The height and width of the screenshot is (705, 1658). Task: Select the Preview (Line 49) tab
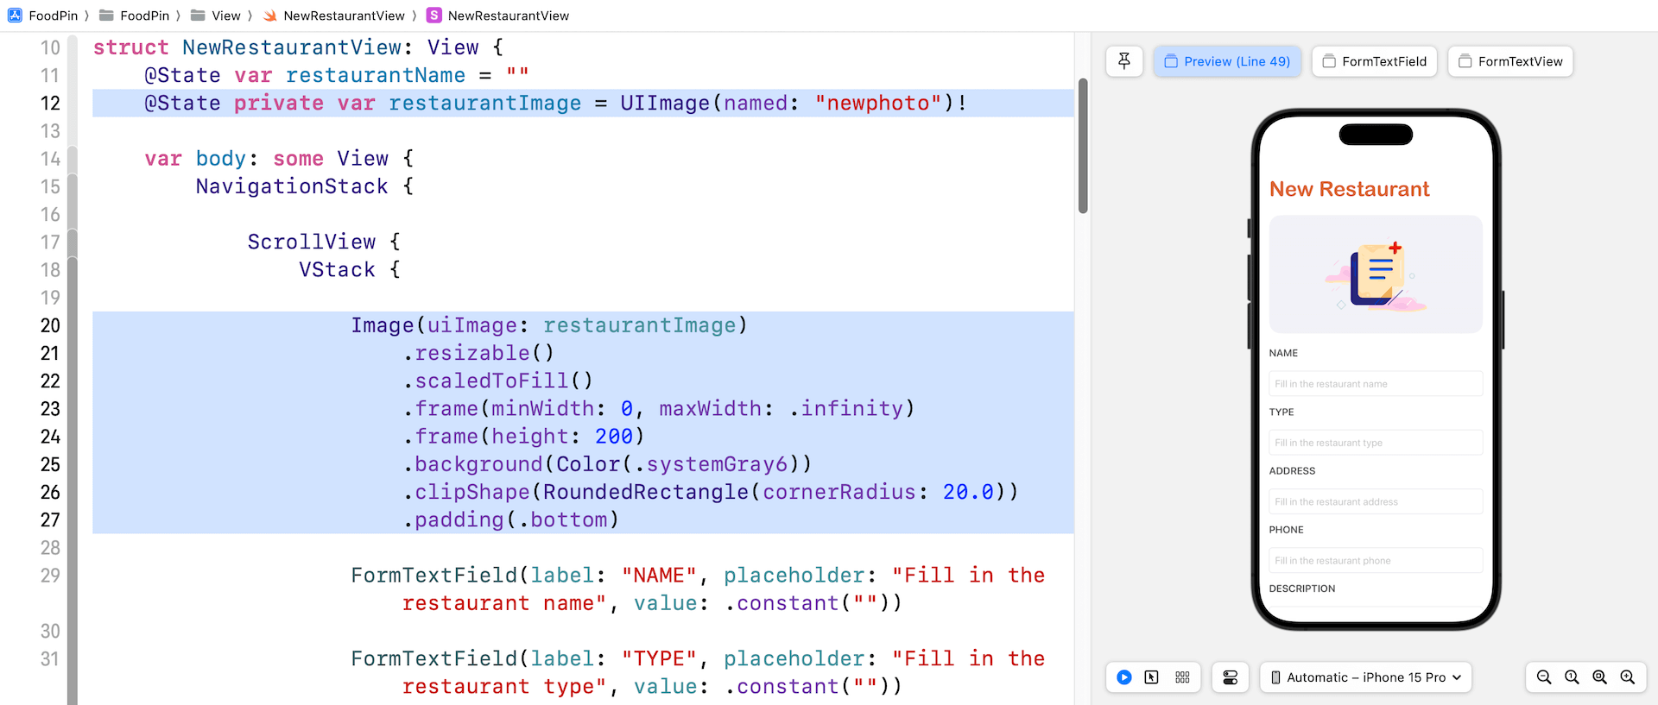pos(1227,61)
